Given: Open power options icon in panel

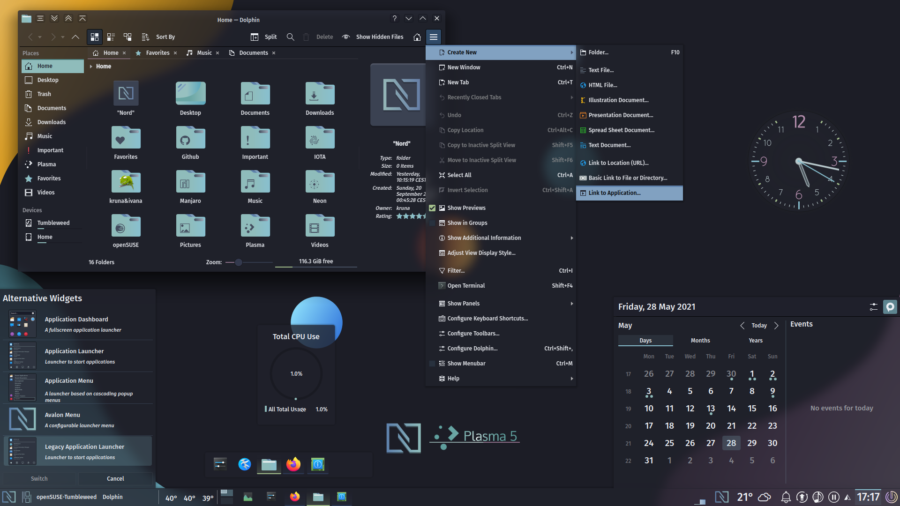Looking at the screenshot, I should pos(891,497).
